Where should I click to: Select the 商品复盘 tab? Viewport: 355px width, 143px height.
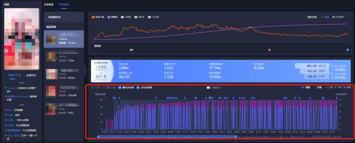pos(64,4)
